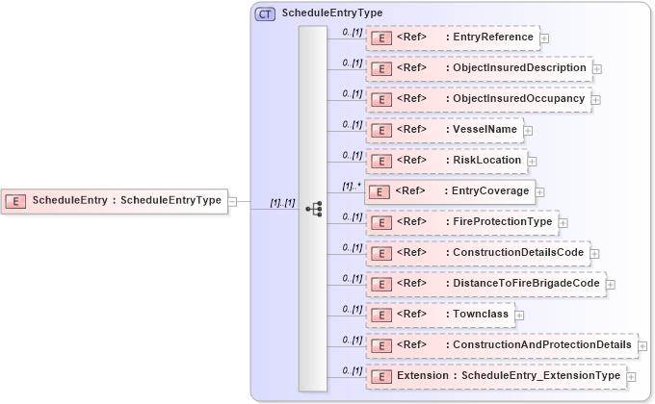Image resolution: width=655 pixels, height=404 pixels.
Task: Click the E icon of ConstructionAndProtectionDetails
Action: point(381,345)
